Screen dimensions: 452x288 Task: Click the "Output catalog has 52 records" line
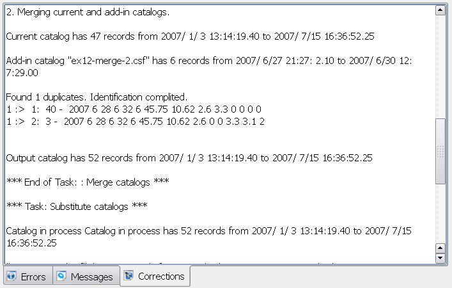189,158
